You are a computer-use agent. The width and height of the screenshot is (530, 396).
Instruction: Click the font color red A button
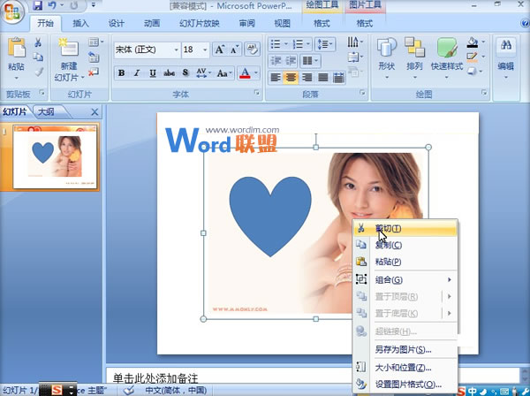click(246, 72)
